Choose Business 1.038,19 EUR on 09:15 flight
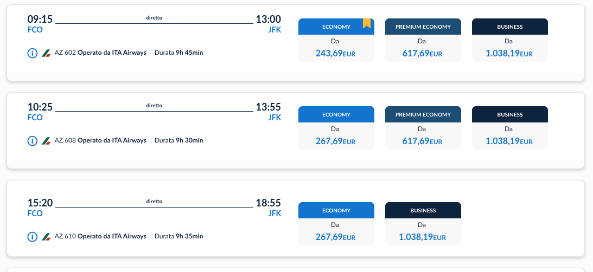Screen dimensions: 593x272 [x=510, y=40]
